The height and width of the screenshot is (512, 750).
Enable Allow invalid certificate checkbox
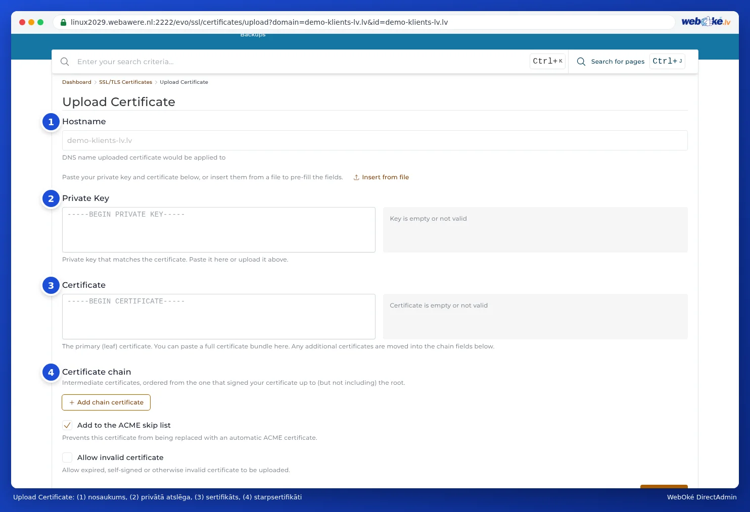pos(67,457)
